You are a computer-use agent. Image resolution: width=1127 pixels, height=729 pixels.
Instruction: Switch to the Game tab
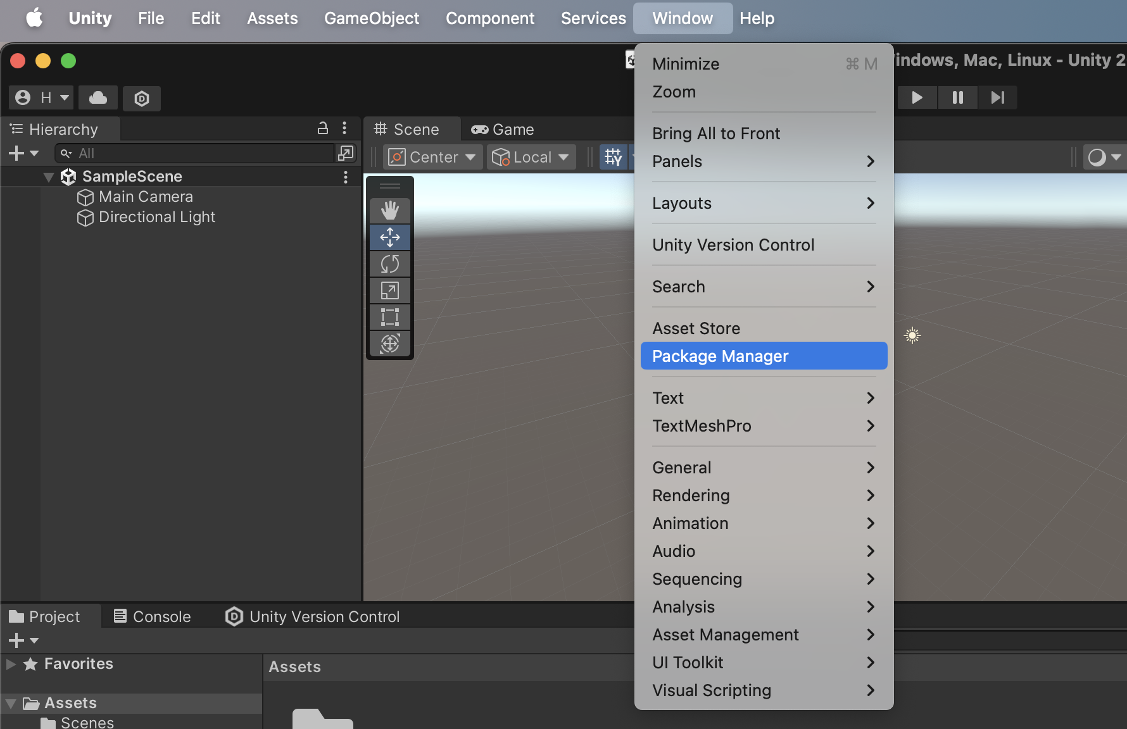pyautogui.click(x=503, y=129)
